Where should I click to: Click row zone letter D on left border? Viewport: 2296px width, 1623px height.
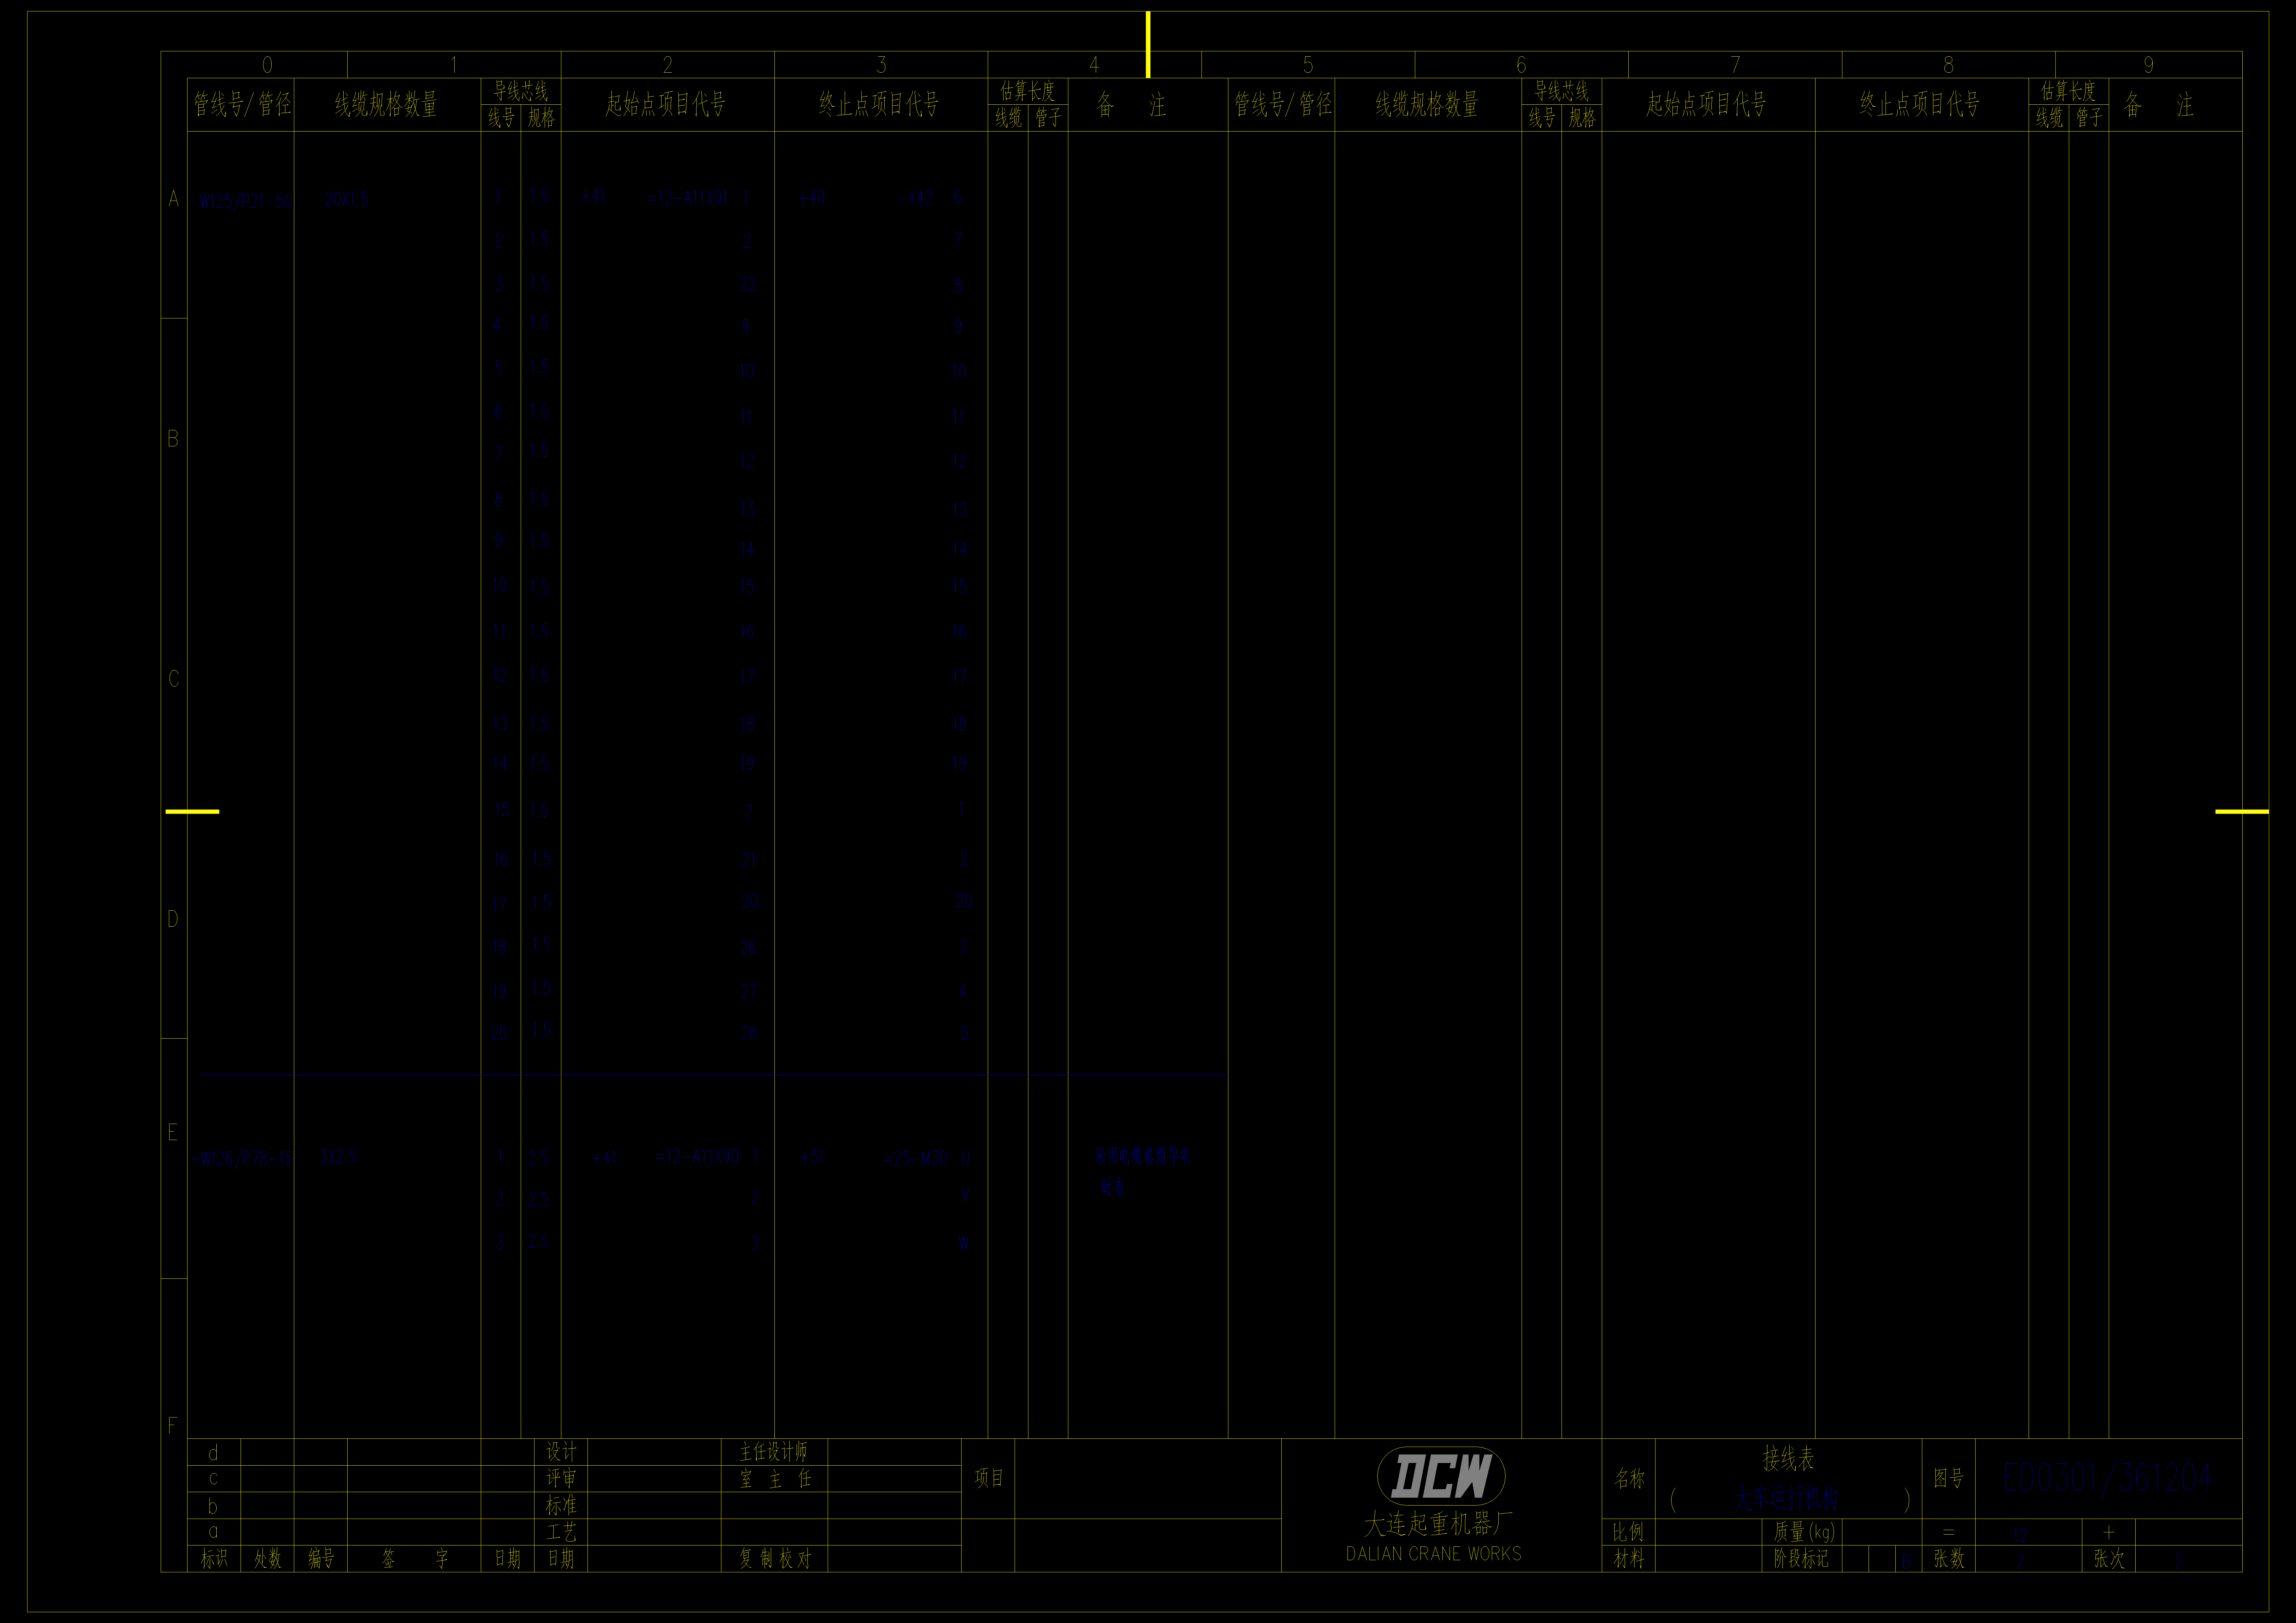click(173, 919)
